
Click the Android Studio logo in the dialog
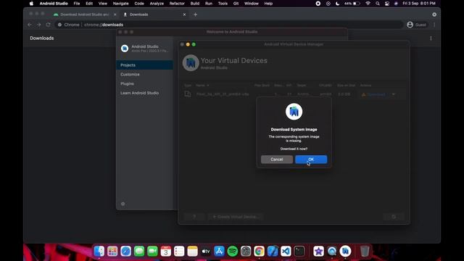click(294, 112)
